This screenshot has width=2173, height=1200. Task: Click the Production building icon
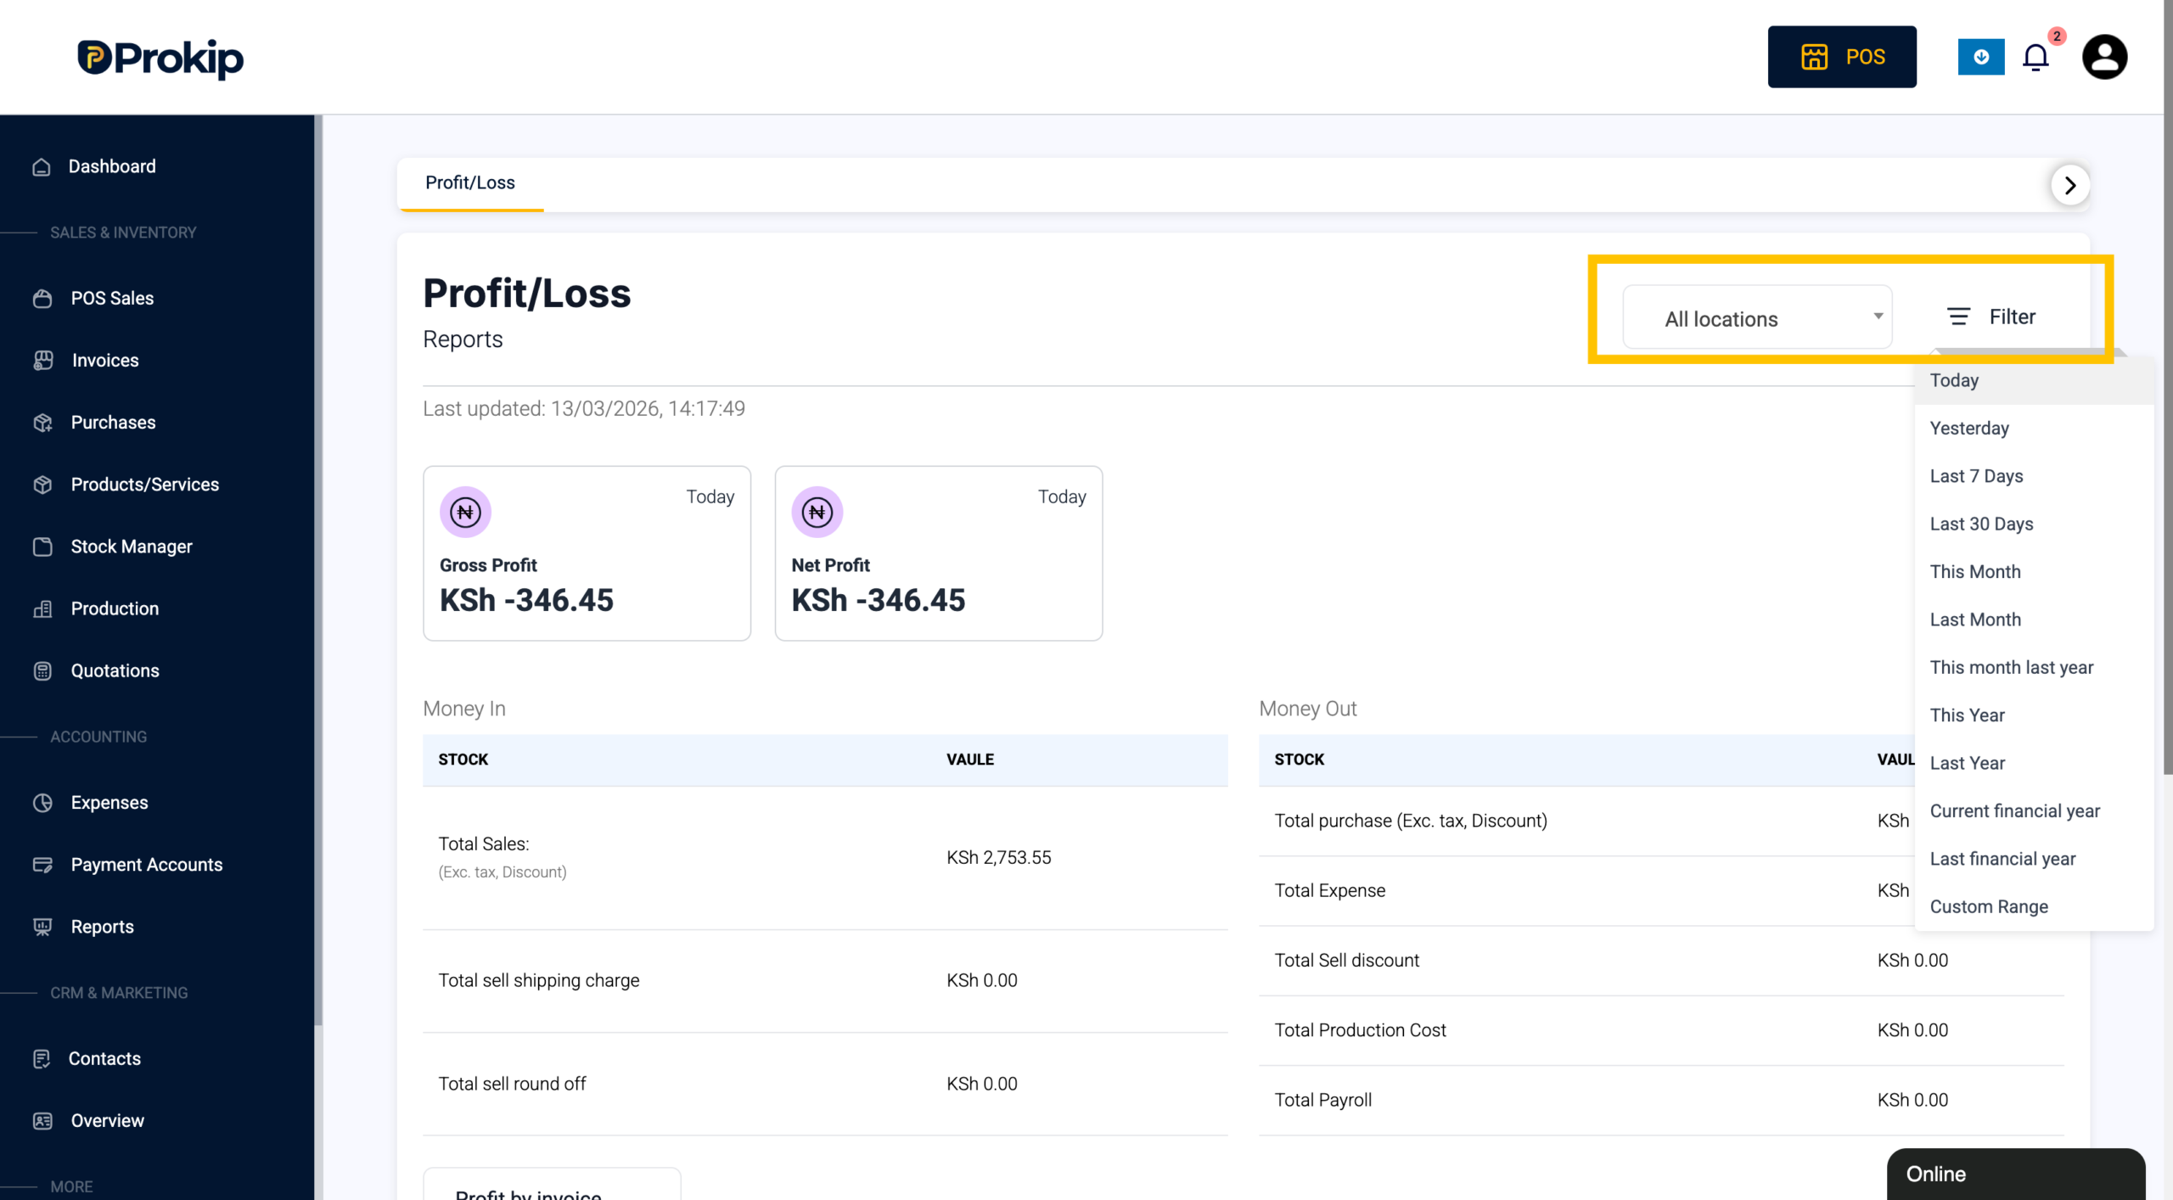pos(42,608)
